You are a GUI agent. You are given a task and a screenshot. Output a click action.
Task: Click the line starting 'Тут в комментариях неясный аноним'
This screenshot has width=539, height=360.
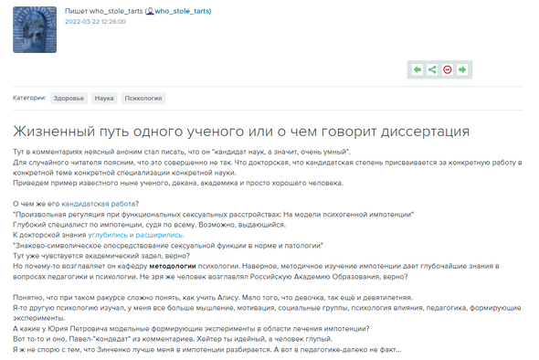[x=182, y=152]
